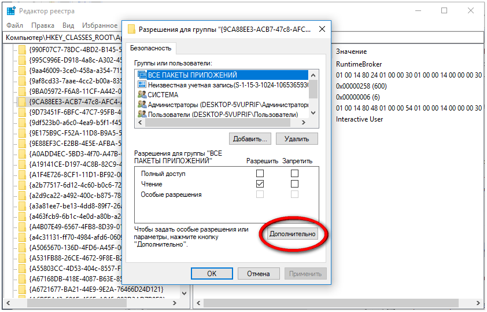
Task: Select the СИСТЕМА user icon
Action: pos(142,94)
